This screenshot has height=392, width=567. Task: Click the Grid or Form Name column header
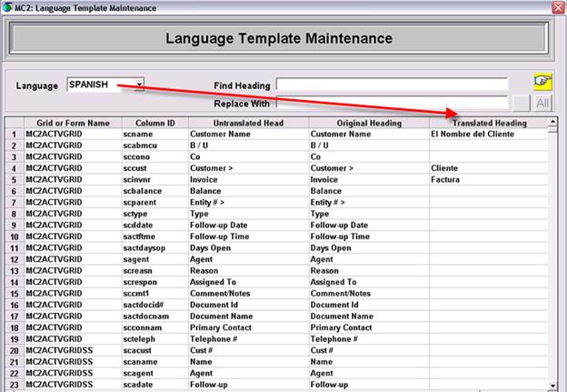pyautogui.click(x=73, y=123)
